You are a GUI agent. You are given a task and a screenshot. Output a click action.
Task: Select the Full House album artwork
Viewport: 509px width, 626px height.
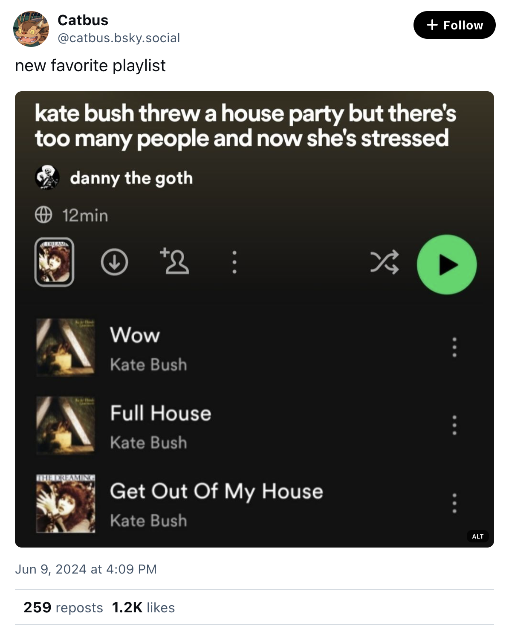click(x=66, y=425)
